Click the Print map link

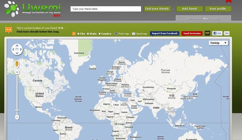coord(122,34)
